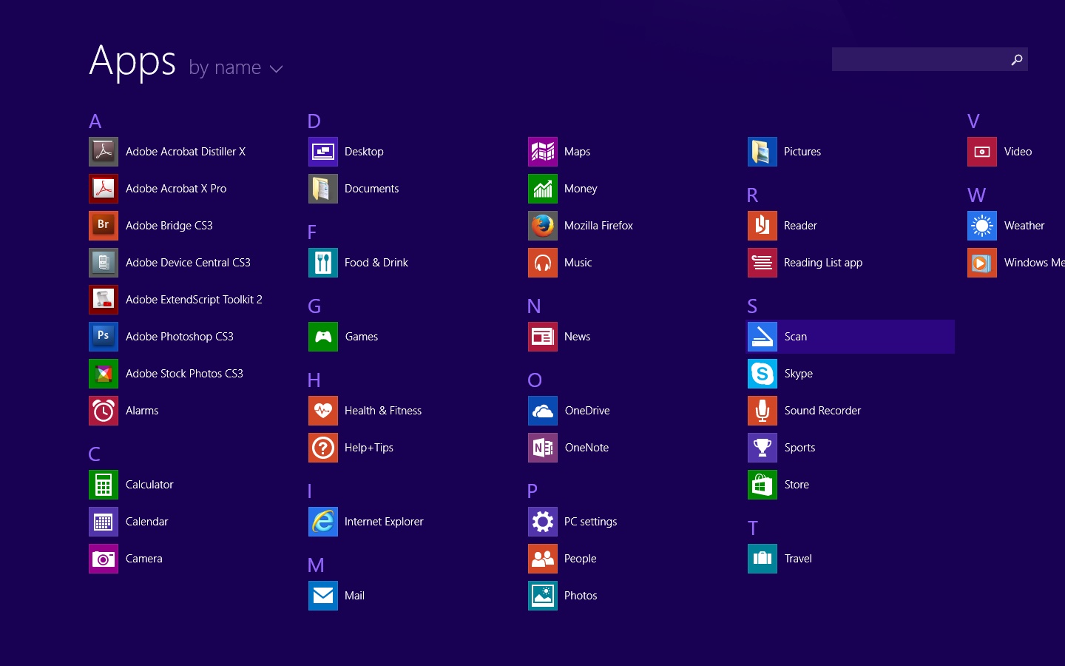The height and width of the screenshot is (666, 1065).
Task: Launch the OneNote icon
Action: pyautogui.click(x=543, y=448)
